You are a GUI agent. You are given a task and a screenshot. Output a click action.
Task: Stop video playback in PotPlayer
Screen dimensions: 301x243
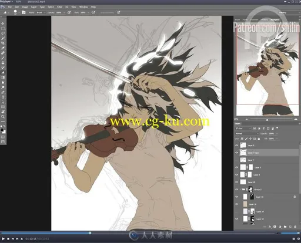pos(8,239)
